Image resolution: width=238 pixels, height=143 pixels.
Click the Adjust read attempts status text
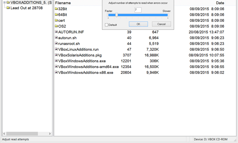click(x=15, y=139)
